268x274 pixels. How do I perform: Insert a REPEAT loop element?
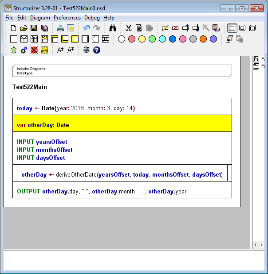tap(65, 39)
